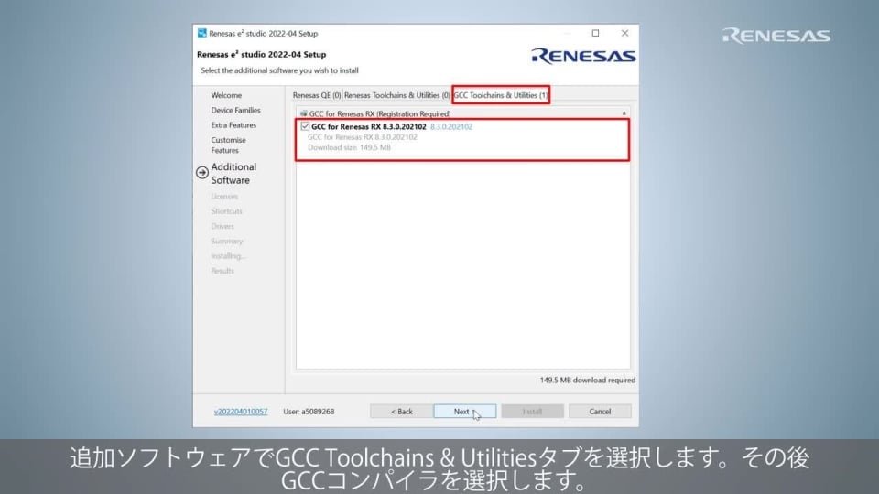This screenshot has height=494, width=879.
Task: Click the Drivers step in sidebar
Action: pyautogui.click(x=222, y=226)
